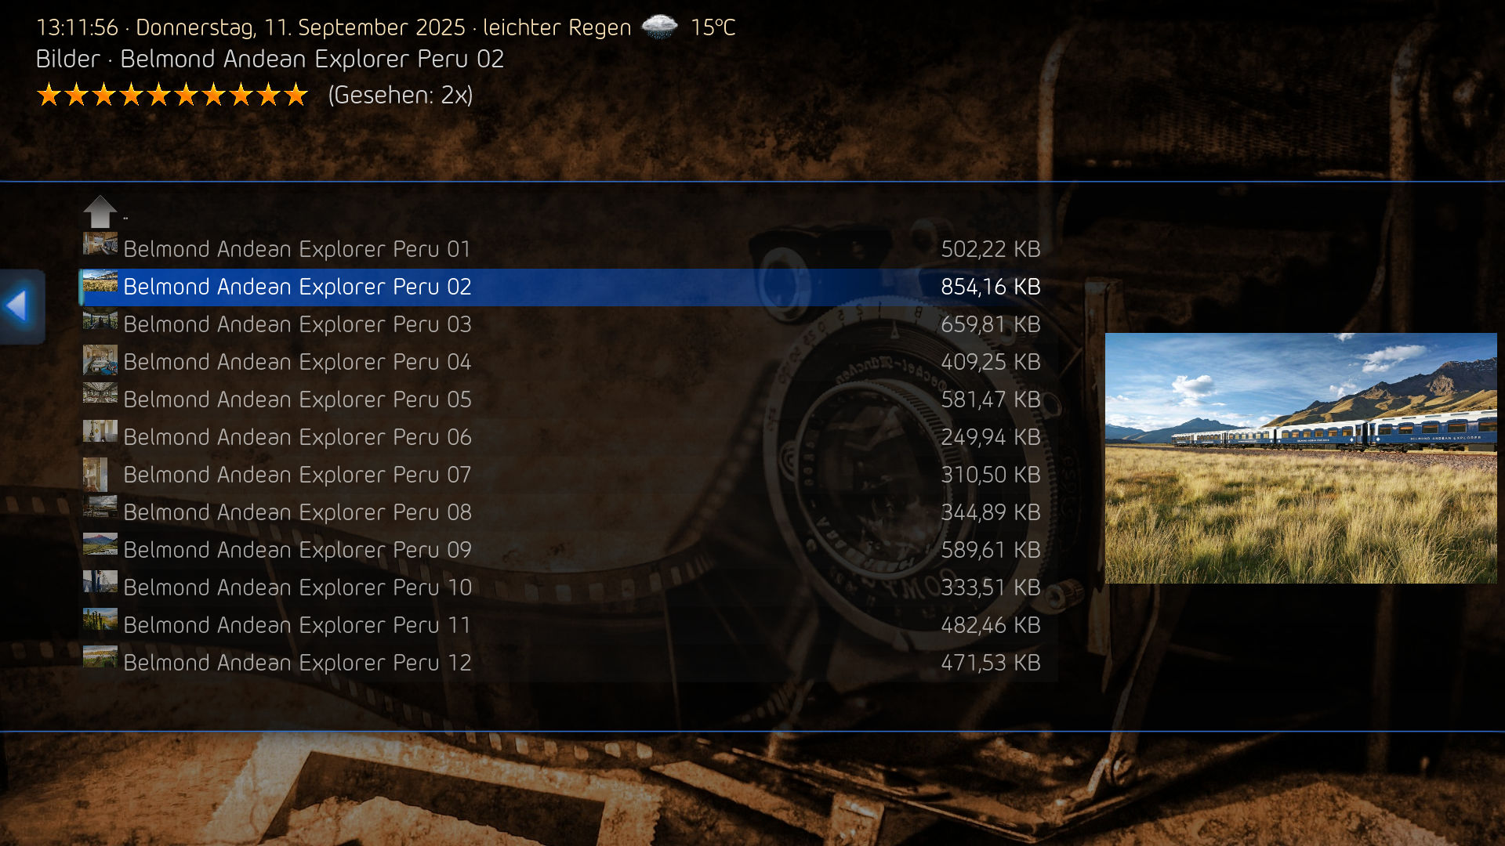This screenshot has width=1505, height=846.
Task: Click the train preview image
Action: coord(1300,458)
